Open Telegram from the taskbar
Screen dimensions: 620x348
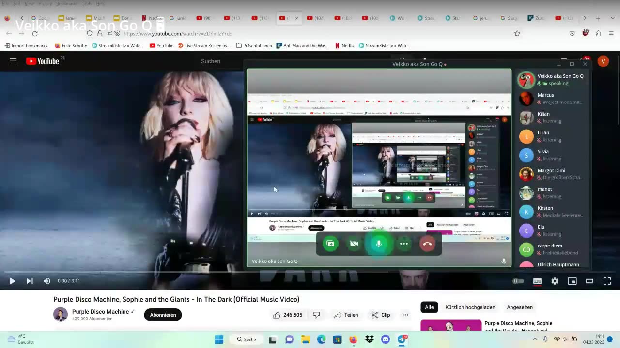(402, 339)
